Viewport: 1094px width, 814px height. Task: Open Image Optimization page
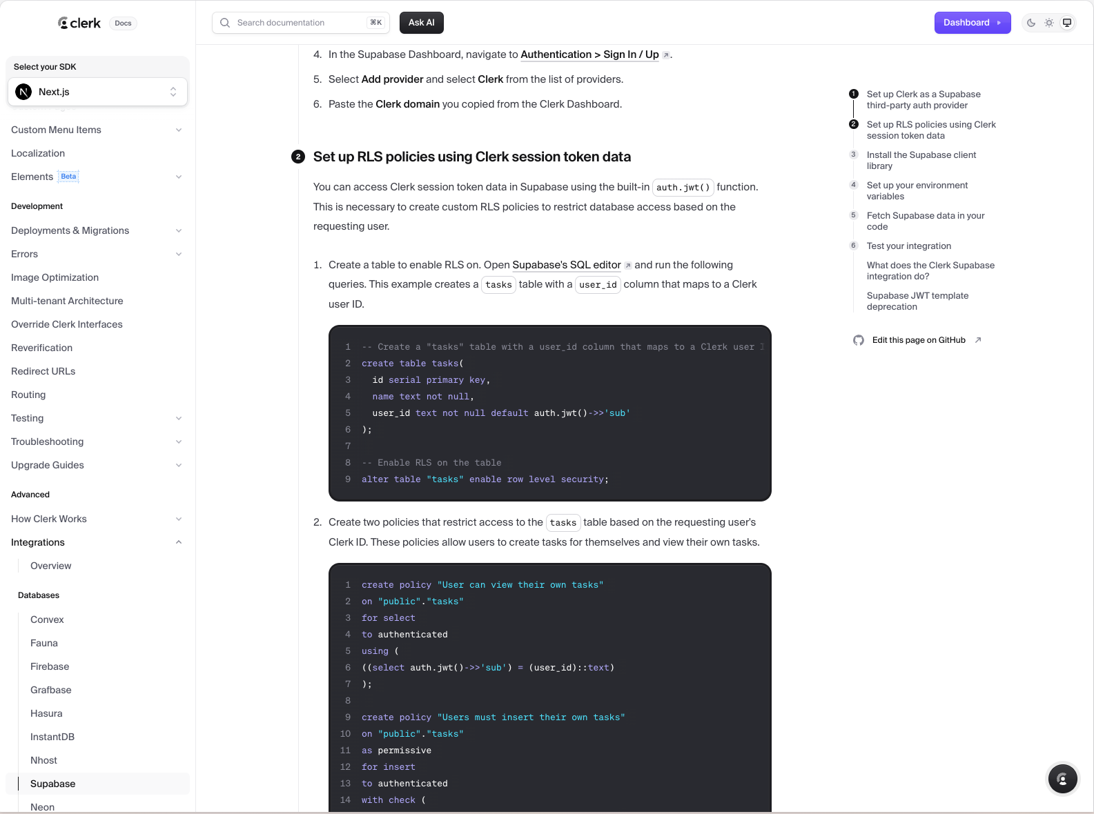[55, 277]
